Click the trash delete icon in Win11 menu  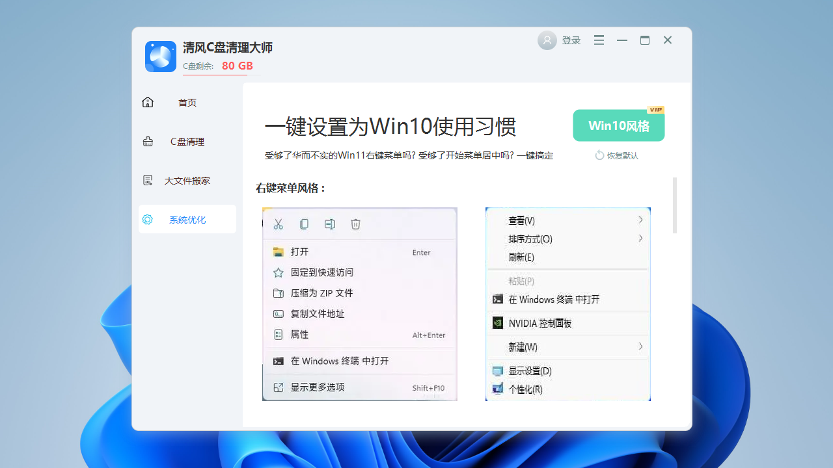click(355, 224)
